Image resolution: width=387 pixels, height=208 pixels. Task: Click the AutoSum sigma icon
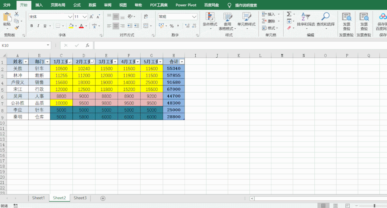(289, 14)
